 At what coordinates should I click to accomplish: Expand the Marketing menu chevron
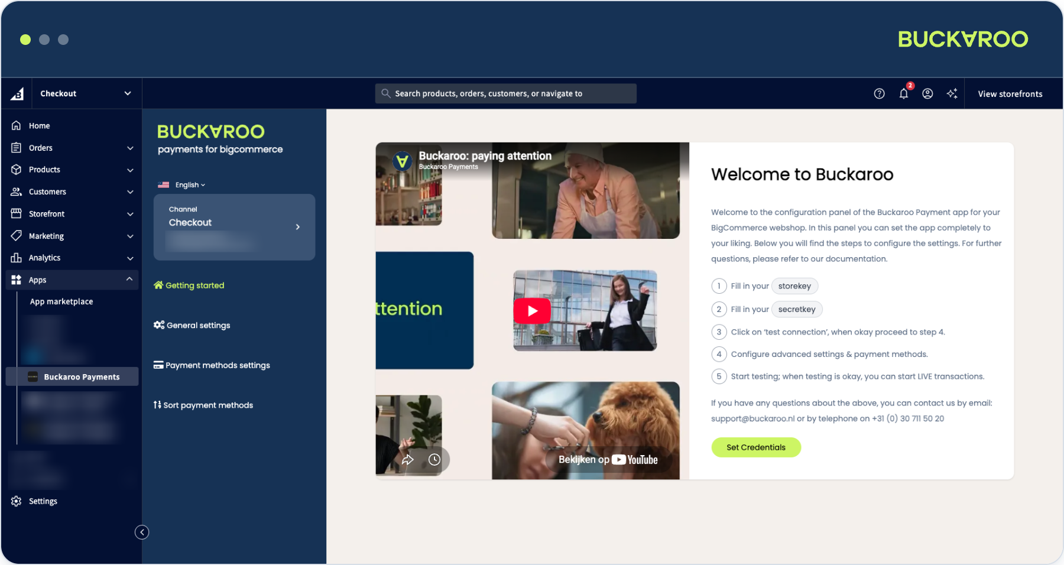(x=130, y=236)
